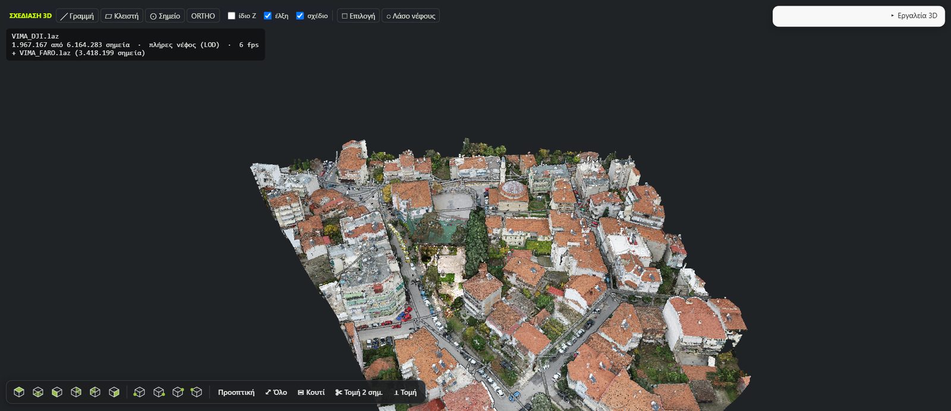Activate the Κλειστή closed shape tool
Image resolution: width=951 pixels, height=411 pixels.
click(122, 16)
